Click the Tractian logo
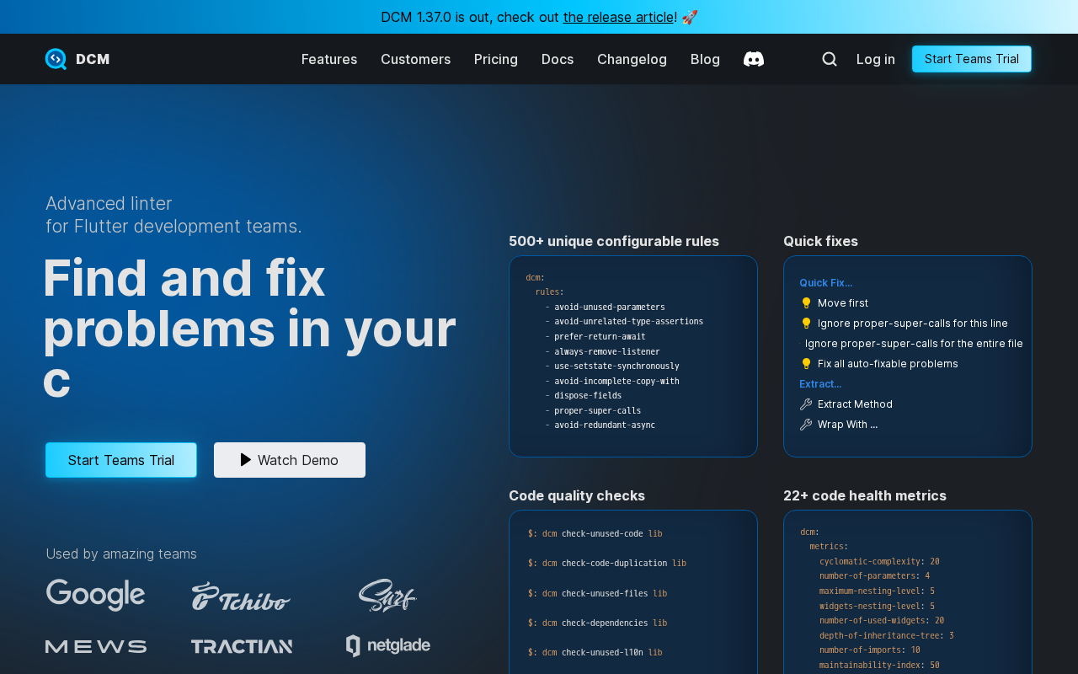1078x674 pixels. [242, 646]
